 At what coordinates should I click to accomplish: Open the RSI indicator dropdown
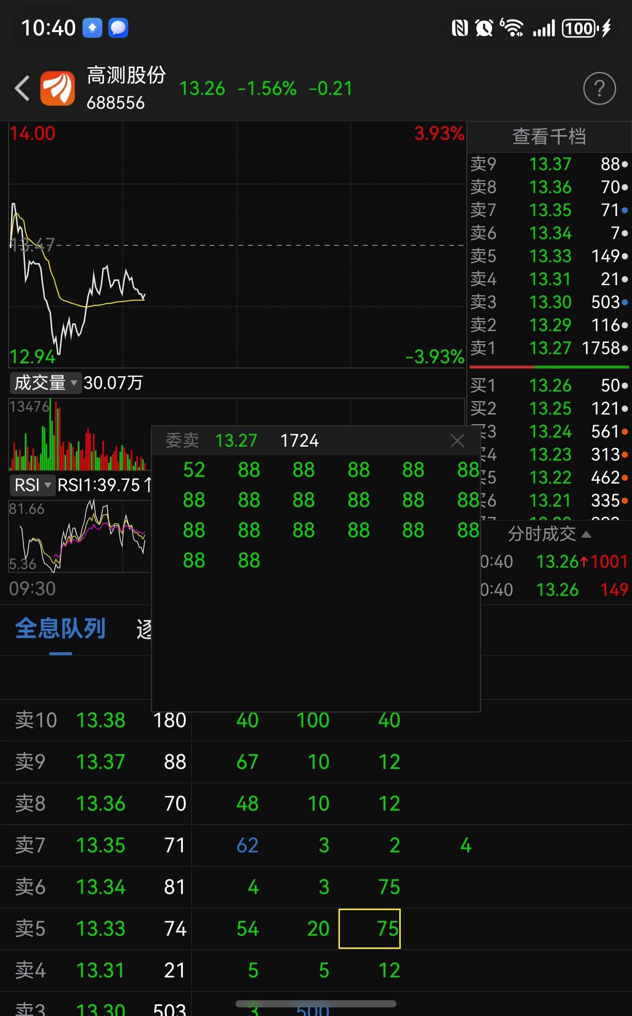pyautogui.click(x=32, y=485)
